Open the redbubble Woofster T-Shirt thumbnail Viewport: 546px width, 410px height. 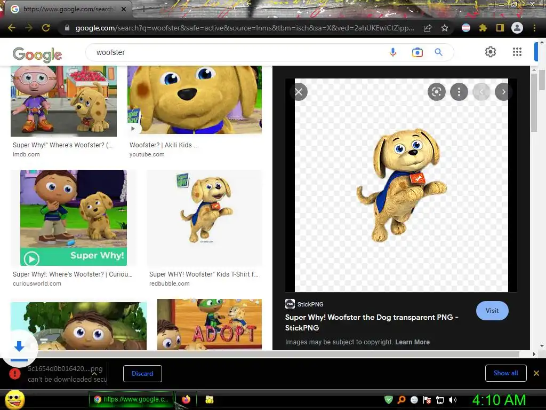(204, 218)
